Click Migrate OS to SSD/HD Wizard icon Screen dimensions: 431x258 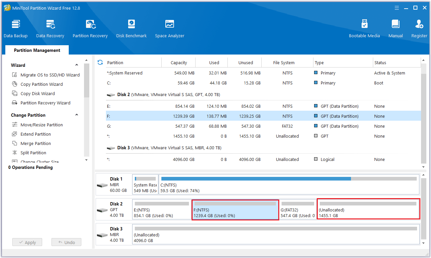click(x=15, y=75)
